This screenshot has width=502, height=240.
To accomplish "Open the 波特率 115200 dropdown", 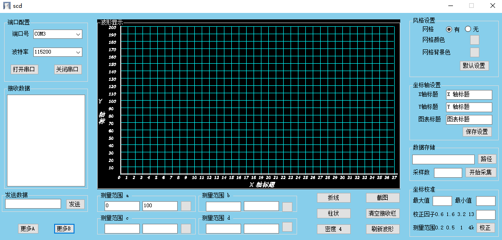I will pos(58,52).
